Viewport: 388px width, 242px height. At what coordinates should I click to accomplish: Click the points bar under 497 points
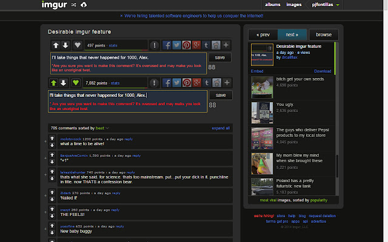116,50
